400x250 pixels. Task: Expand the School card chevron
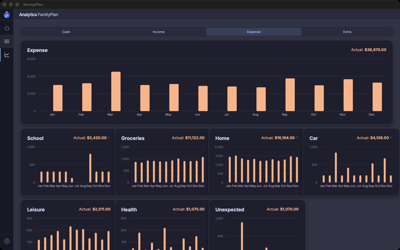(x=109, y=137)
